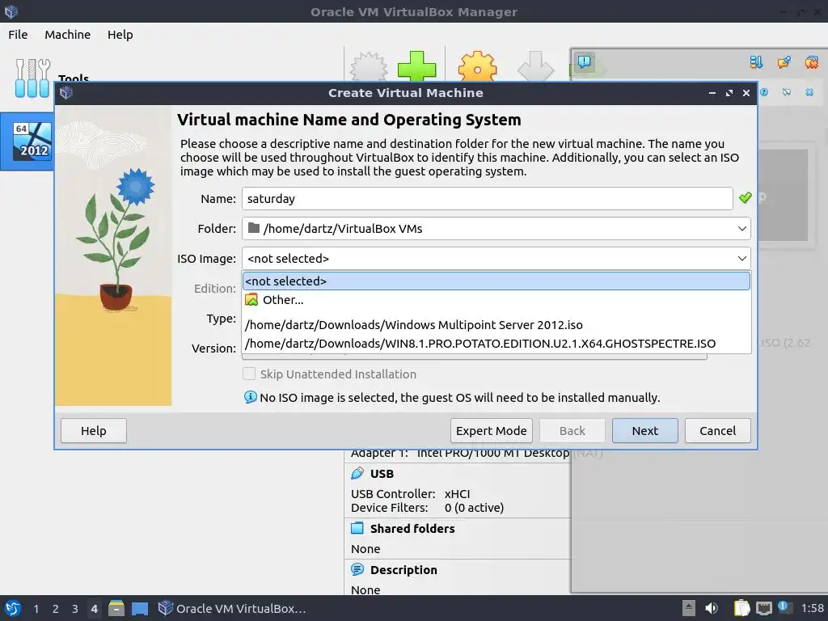The image size is (828, 621).
Task: Click the Back button
Action: [x=572, y=431]
